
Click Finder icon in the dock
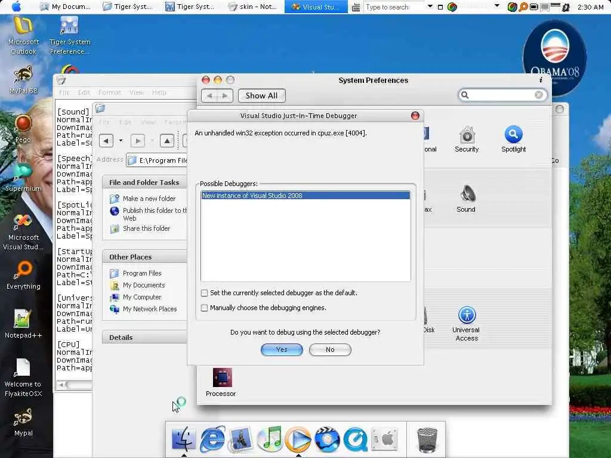click(183, 438)
